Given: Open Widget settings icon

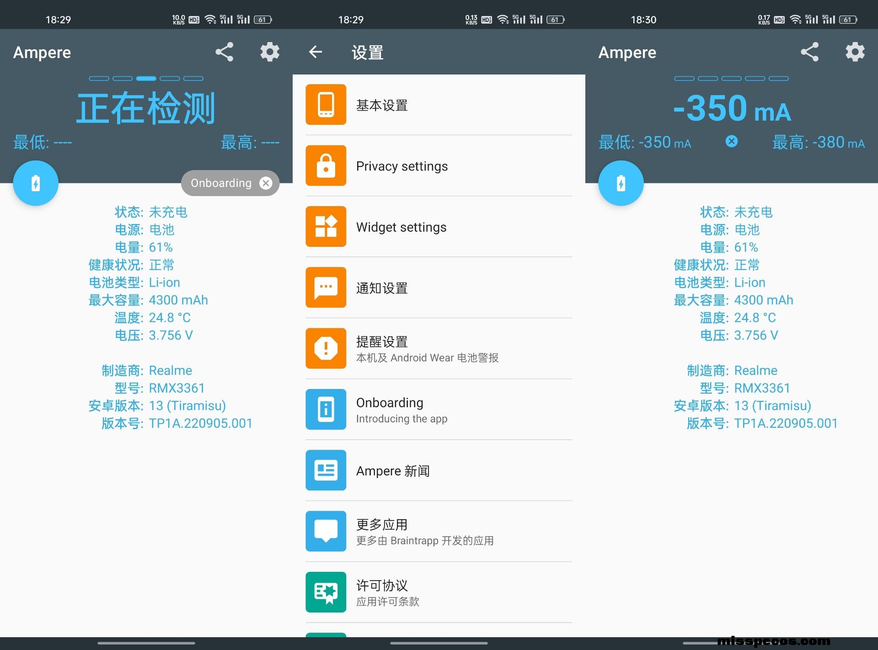Looking at the screenshot, I should pos(326,227).
